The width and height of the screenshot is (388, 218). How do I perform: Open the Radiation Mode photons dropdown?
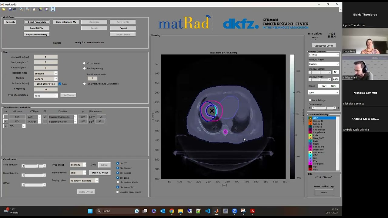tap(45, 73)
